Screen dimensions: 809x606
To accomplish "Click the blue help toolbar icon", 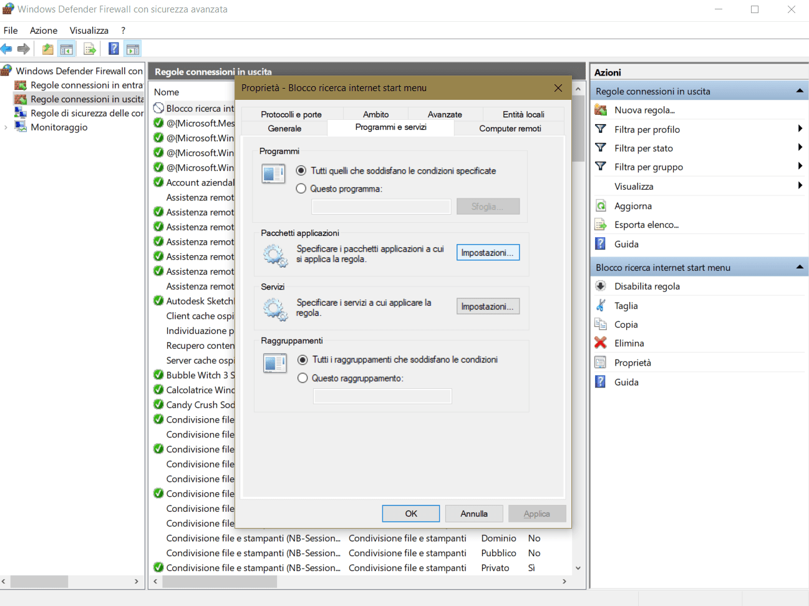I will tap(114, 49).
